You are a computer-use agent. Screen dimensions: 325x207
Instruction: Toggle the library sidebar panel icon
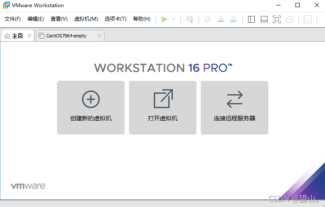click(x=251, y=19)
